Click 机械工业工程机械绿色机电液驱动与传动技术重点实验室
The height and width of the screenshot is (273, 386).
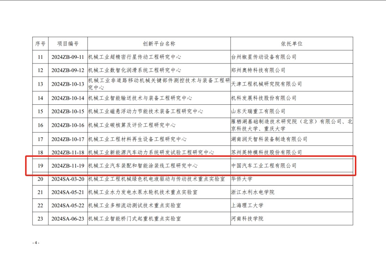coord(156,179)
